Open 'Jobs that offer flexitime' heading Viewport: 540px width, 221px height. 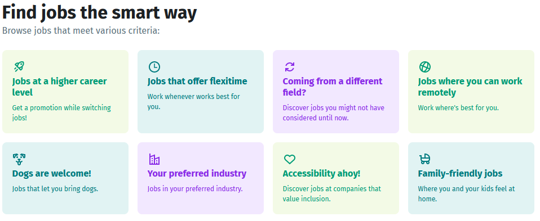(197, 82)
